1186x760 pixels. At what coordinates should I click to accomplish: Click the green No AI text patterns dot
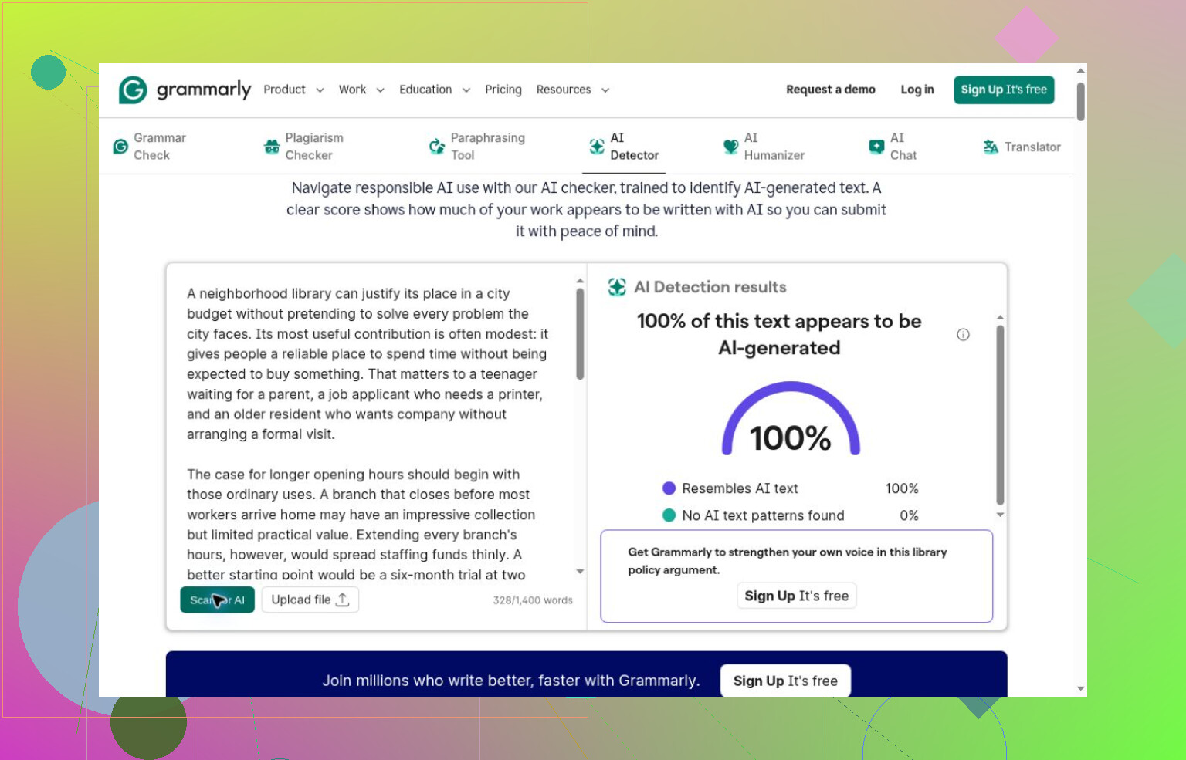[x=669, y=515]
